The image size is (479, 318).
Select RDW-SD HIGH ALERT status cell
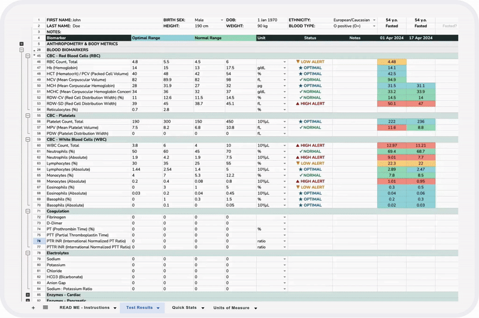310,104
